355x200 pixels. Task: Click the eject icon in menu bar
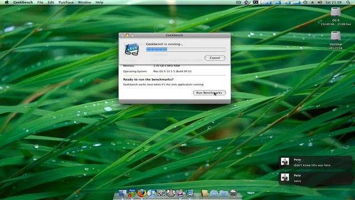312,2
